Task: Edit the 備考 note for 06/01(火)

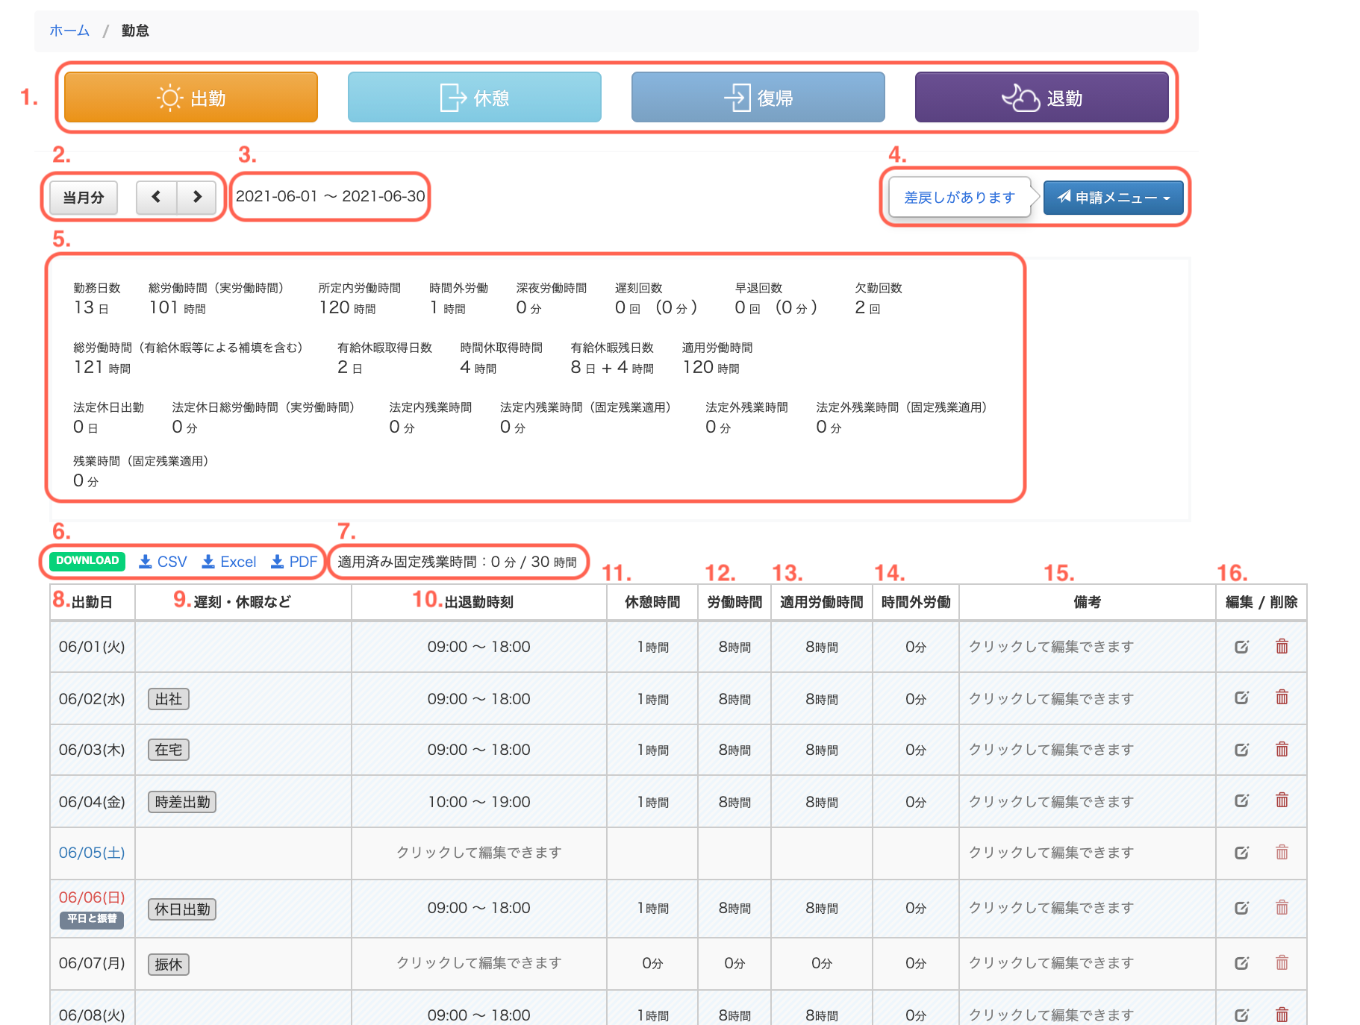Action: tap(1087, 647)
